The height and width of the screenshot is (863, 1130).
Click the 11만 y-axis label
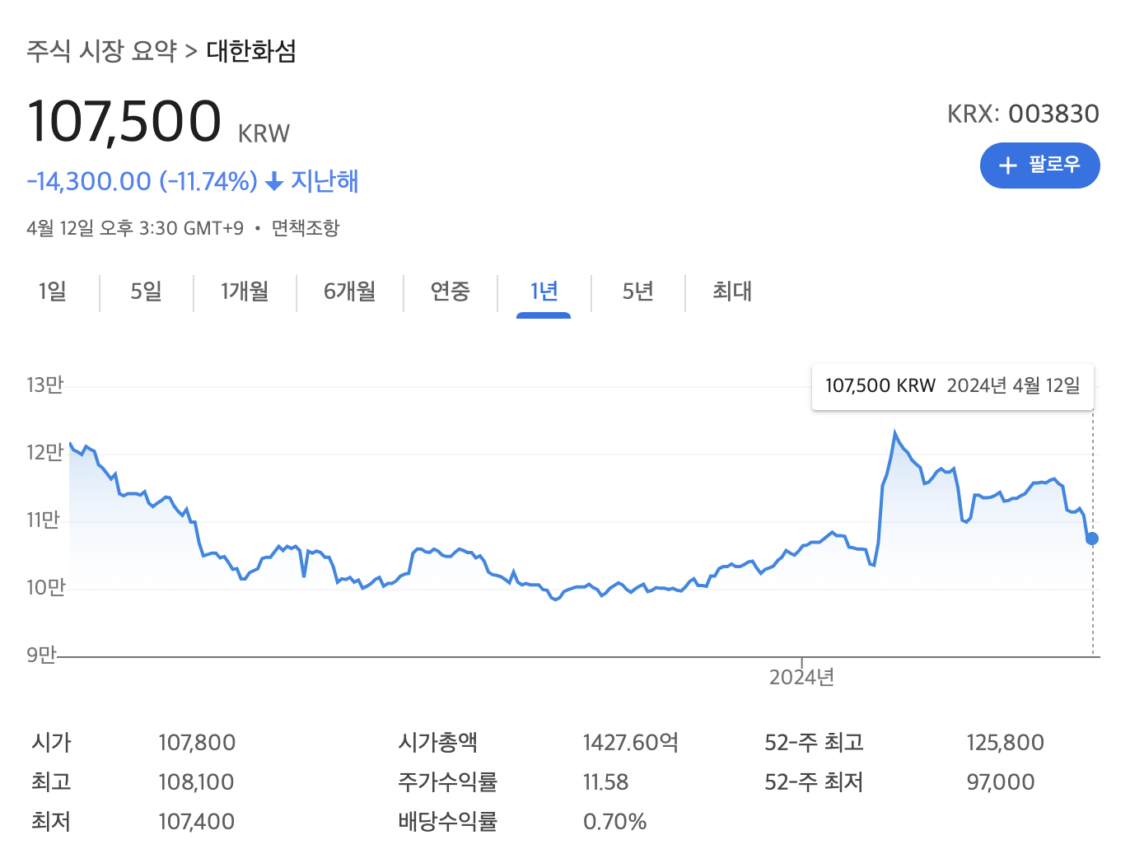tap(44, 520)
